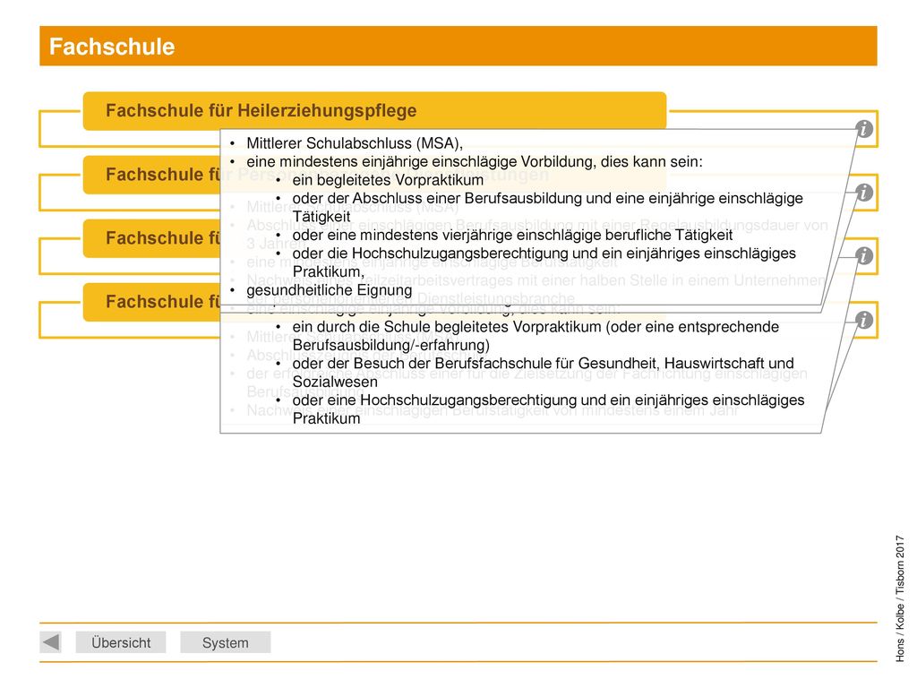This screenshot has height=688, width=917.
Task: Click 'eine mindestens einjährige einschlägige Vorbildung' line
Action: tap(475, 161)
